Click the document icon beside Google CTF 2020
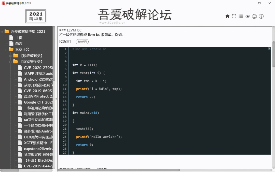 tap(20, 102)
